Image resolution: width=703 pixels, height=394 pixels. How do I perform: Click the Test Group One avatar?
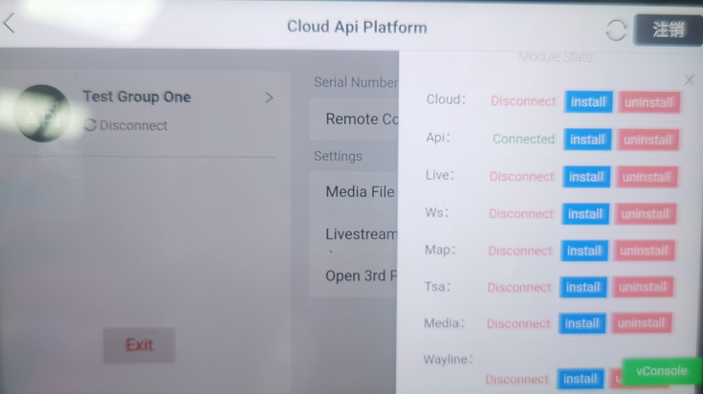click(x=43, y=113)
